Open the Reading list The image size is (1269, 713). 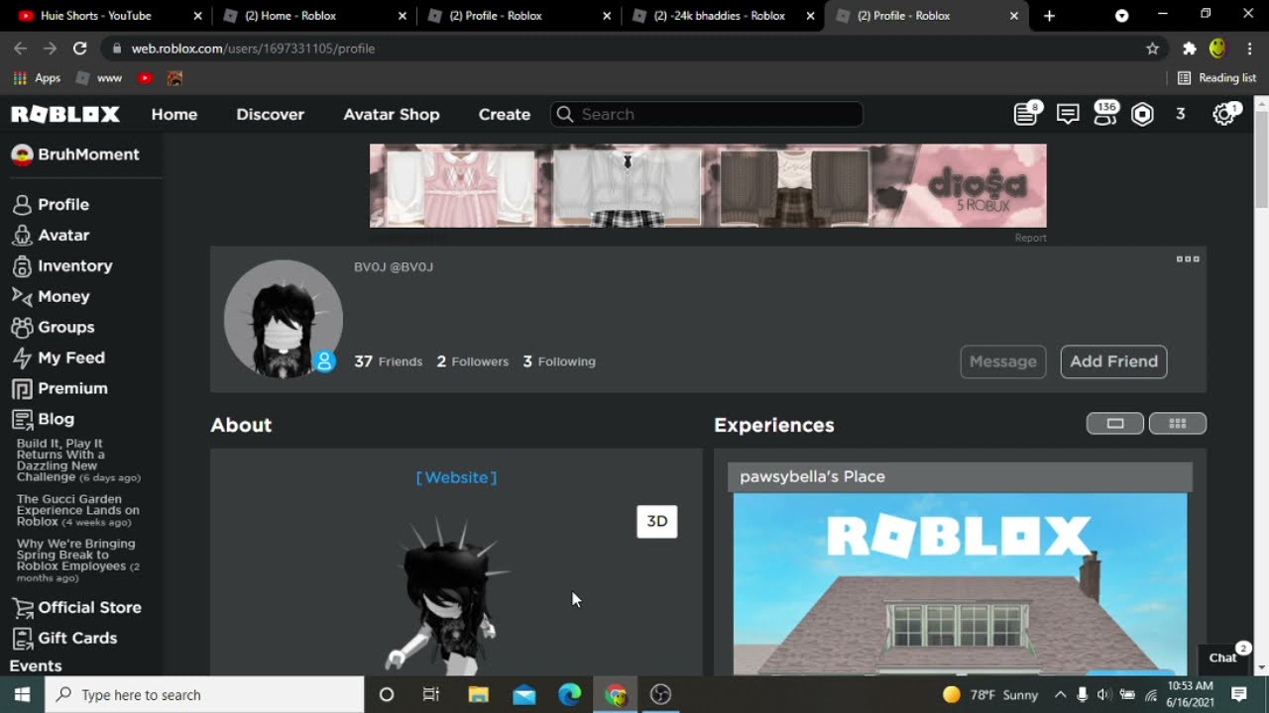point(1216,77)
